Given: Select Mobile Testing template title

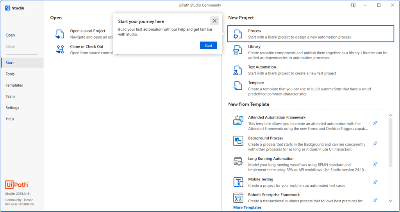Looking at the screenshot, I should [261, 179].
